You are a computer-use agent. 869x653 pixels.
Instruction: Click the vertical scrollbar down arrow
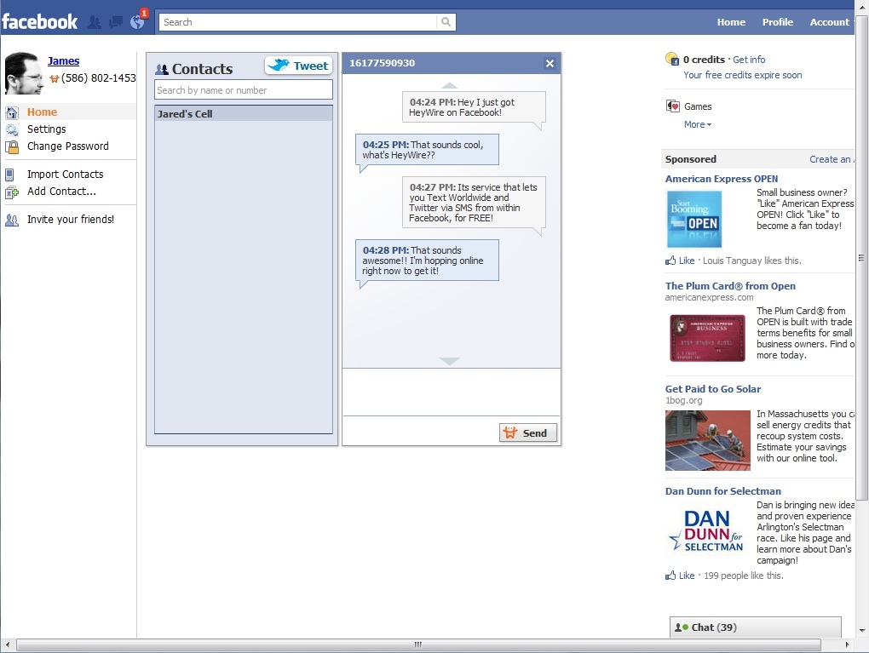[x=862, y=630]
